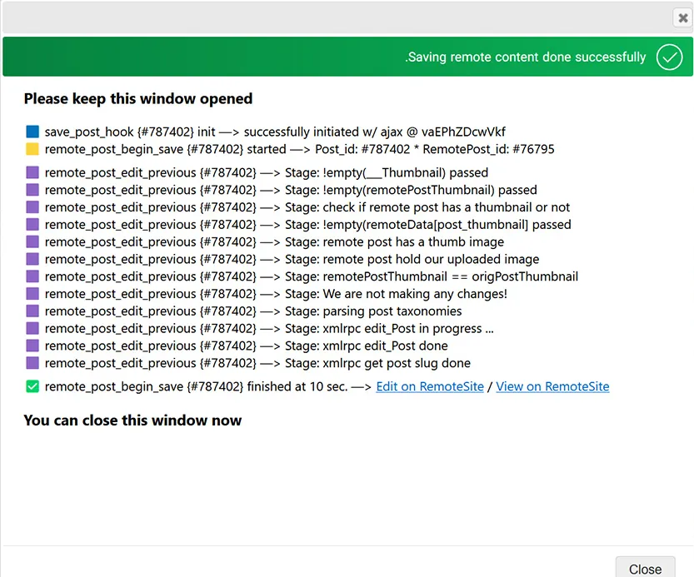Click purple square beside remotePostThumbnail == origPostThumbnail
This screenshot has height=577, width=694.
pos(32,276)
